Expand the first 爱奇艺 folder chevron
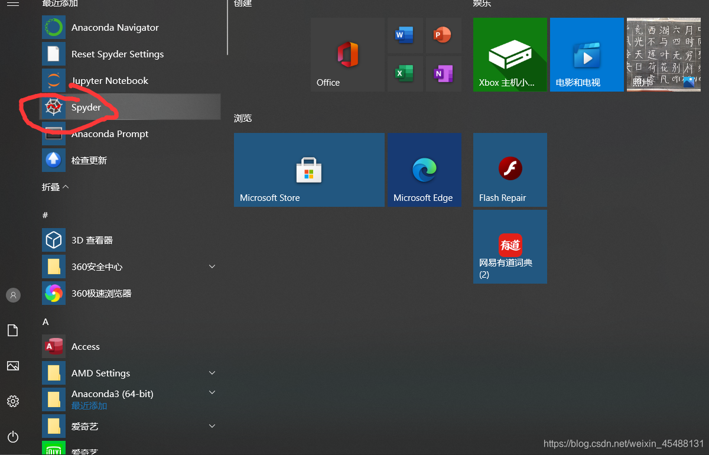 [x=212, y=426]
